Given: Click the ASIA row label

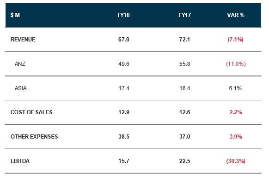Looking at the screenshot, I should tap(21, 88).
